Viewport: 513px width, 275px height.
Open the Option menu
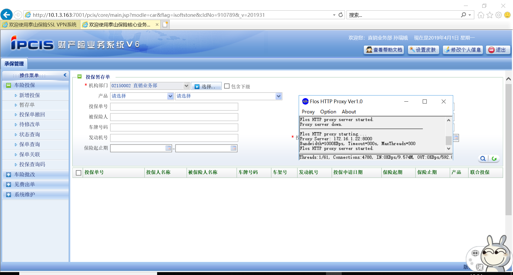pyautogui.click(x=328, y=112)
